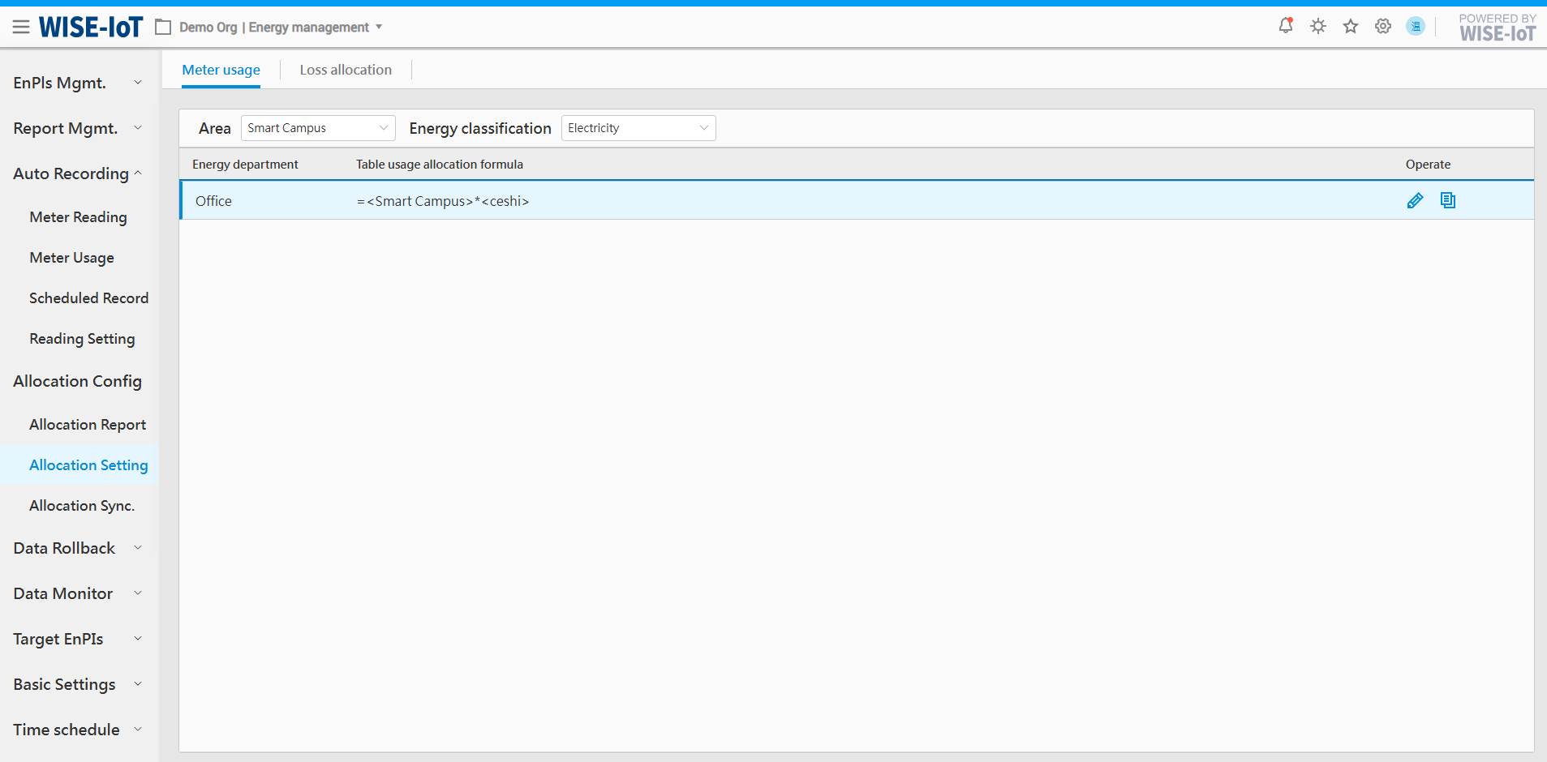
Task: Open Meter Reading in sidebar
Action: tap(78, 217)
